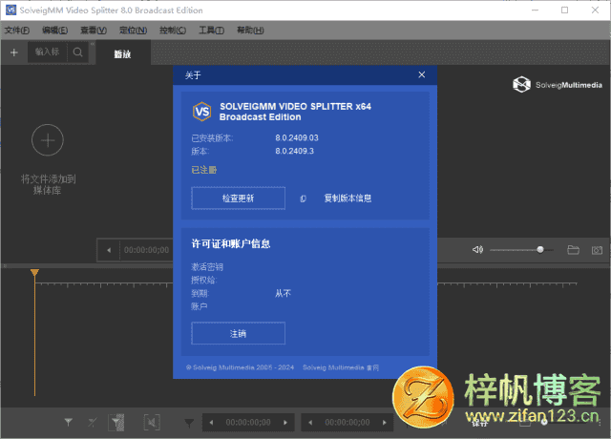This screenshot has width=611, height=439.
Task: Click the camera snapshot icon
Action: tap(597, 250)
